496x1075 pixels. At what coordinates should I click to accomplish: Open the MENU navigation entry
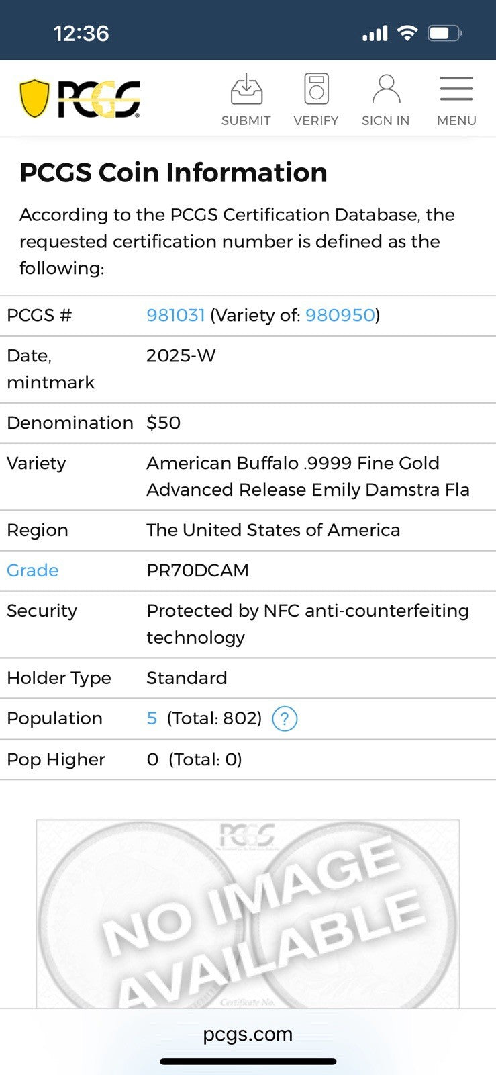coord(456,120)
